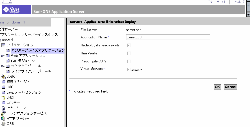Select the セキュリティ tree item
This screenshot has height=127, width=250.
coord(16,108)
